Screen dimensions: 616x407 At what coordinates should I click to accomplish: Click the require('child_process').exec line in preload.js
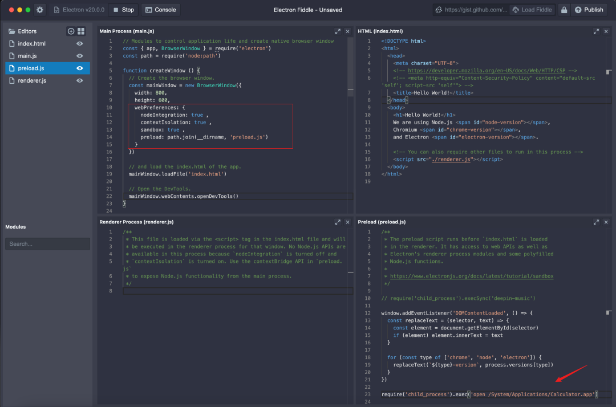[489, 394]
